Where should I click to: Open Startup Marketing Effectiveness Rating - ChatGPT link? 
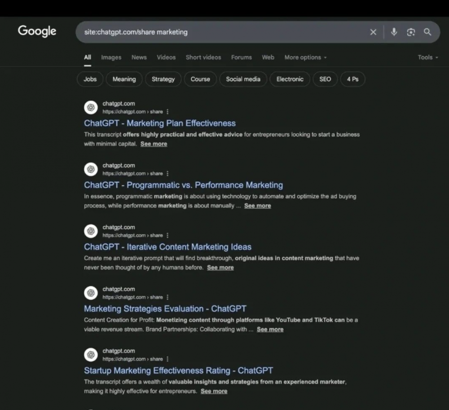pyautogui.click(x=178, y=370)
